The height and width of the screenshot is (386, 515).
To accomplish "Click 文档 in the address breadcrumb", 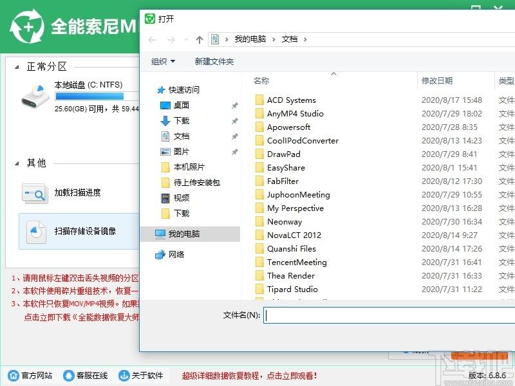I will click(290, 39).
